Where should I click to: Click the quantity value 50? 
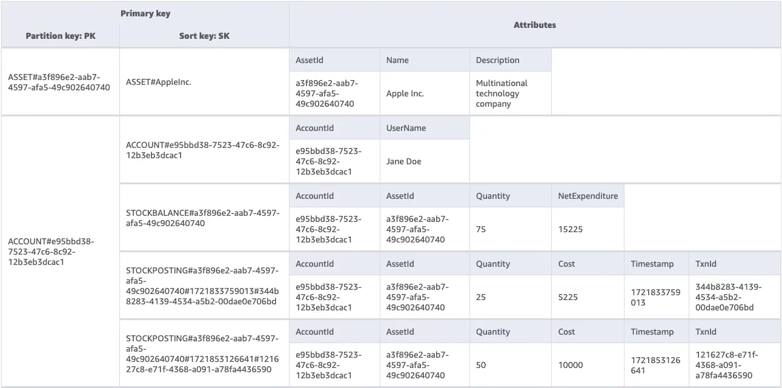tap(481, 365)
